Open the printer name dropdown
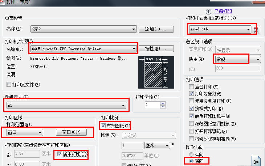Screen dimensions: 265x166 coord(83,49)
